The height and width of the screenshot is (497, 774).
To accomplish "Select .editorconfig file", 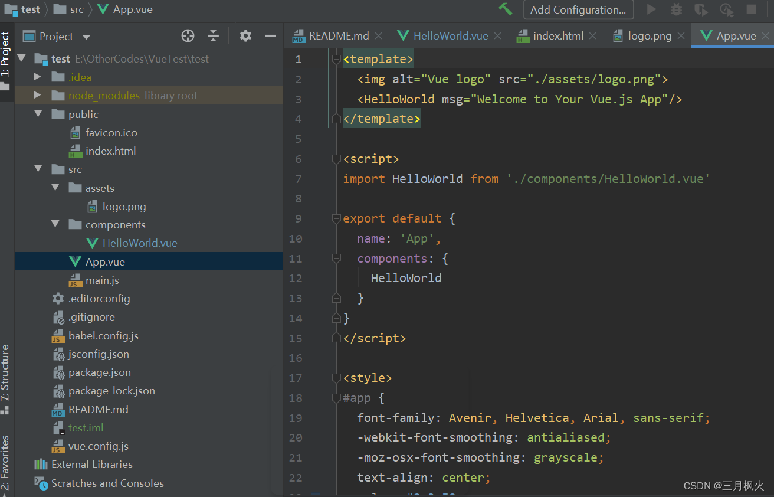I will pyautogui.click(x=91, y=299).
